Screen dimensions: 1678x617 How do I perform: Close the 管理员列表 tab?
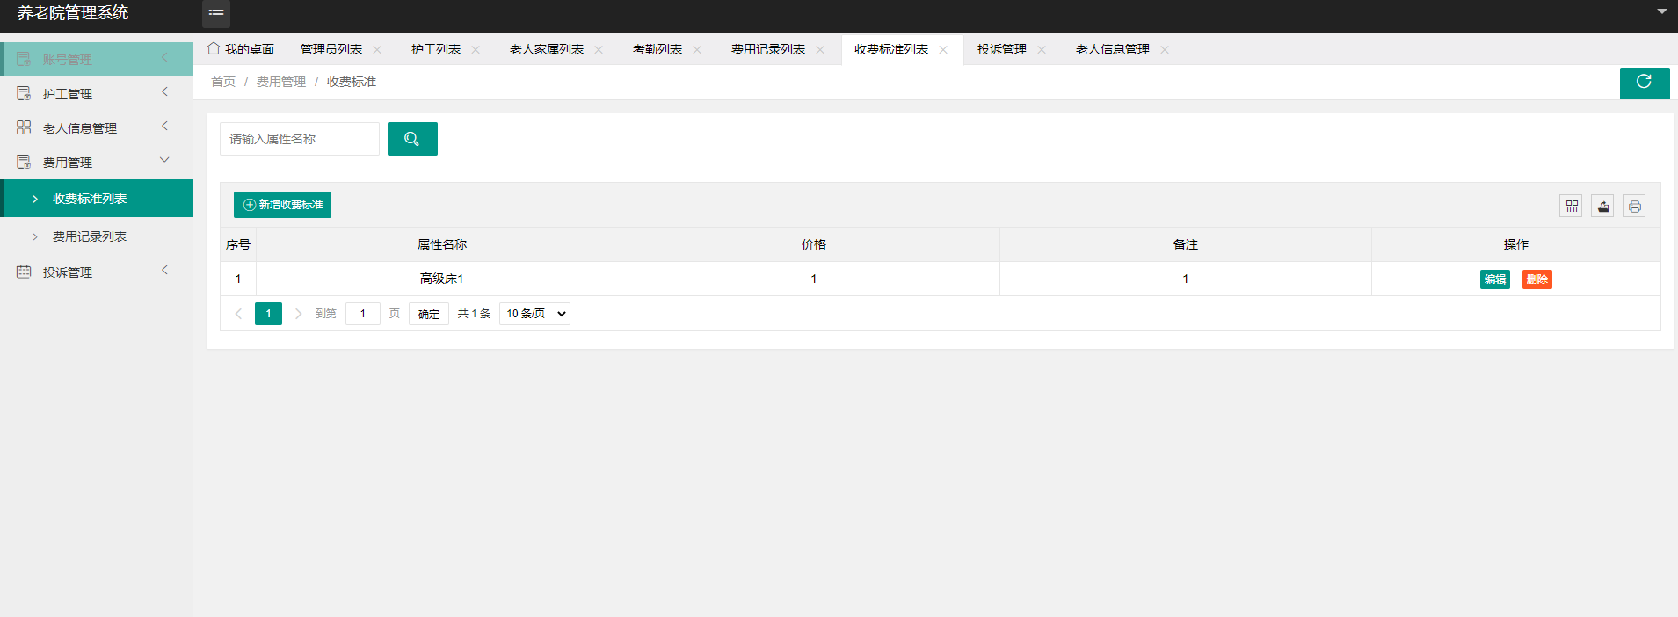point(377,50)
